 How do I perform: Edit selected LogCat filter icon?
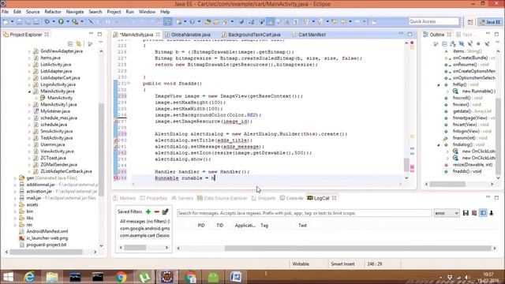[165, 211]
